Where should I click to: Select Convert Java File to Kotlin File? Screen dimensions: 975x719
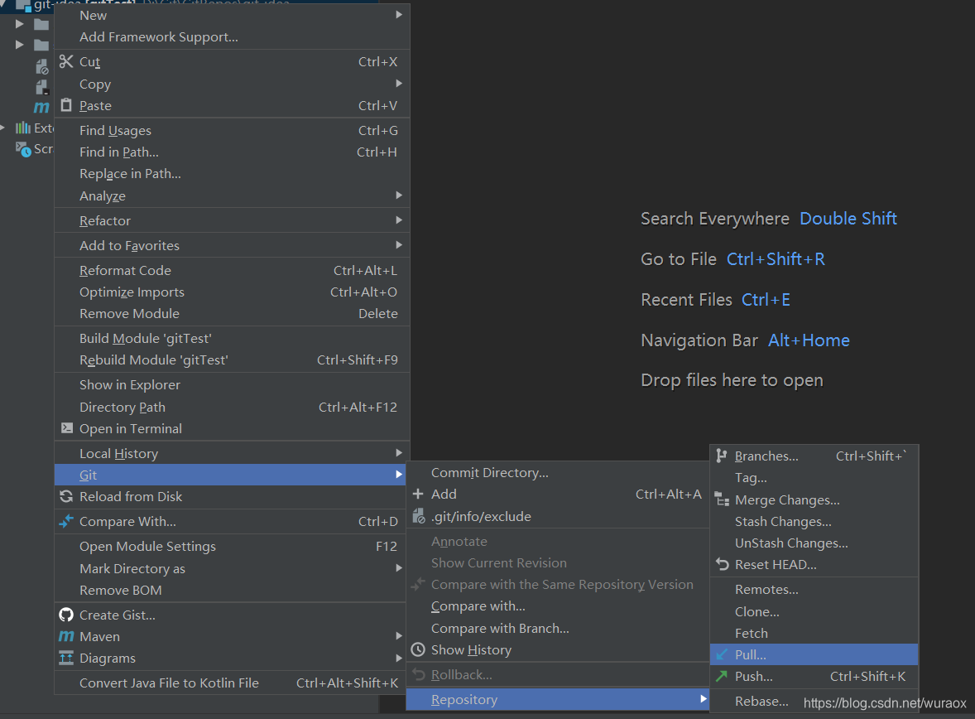click(230, 683)
